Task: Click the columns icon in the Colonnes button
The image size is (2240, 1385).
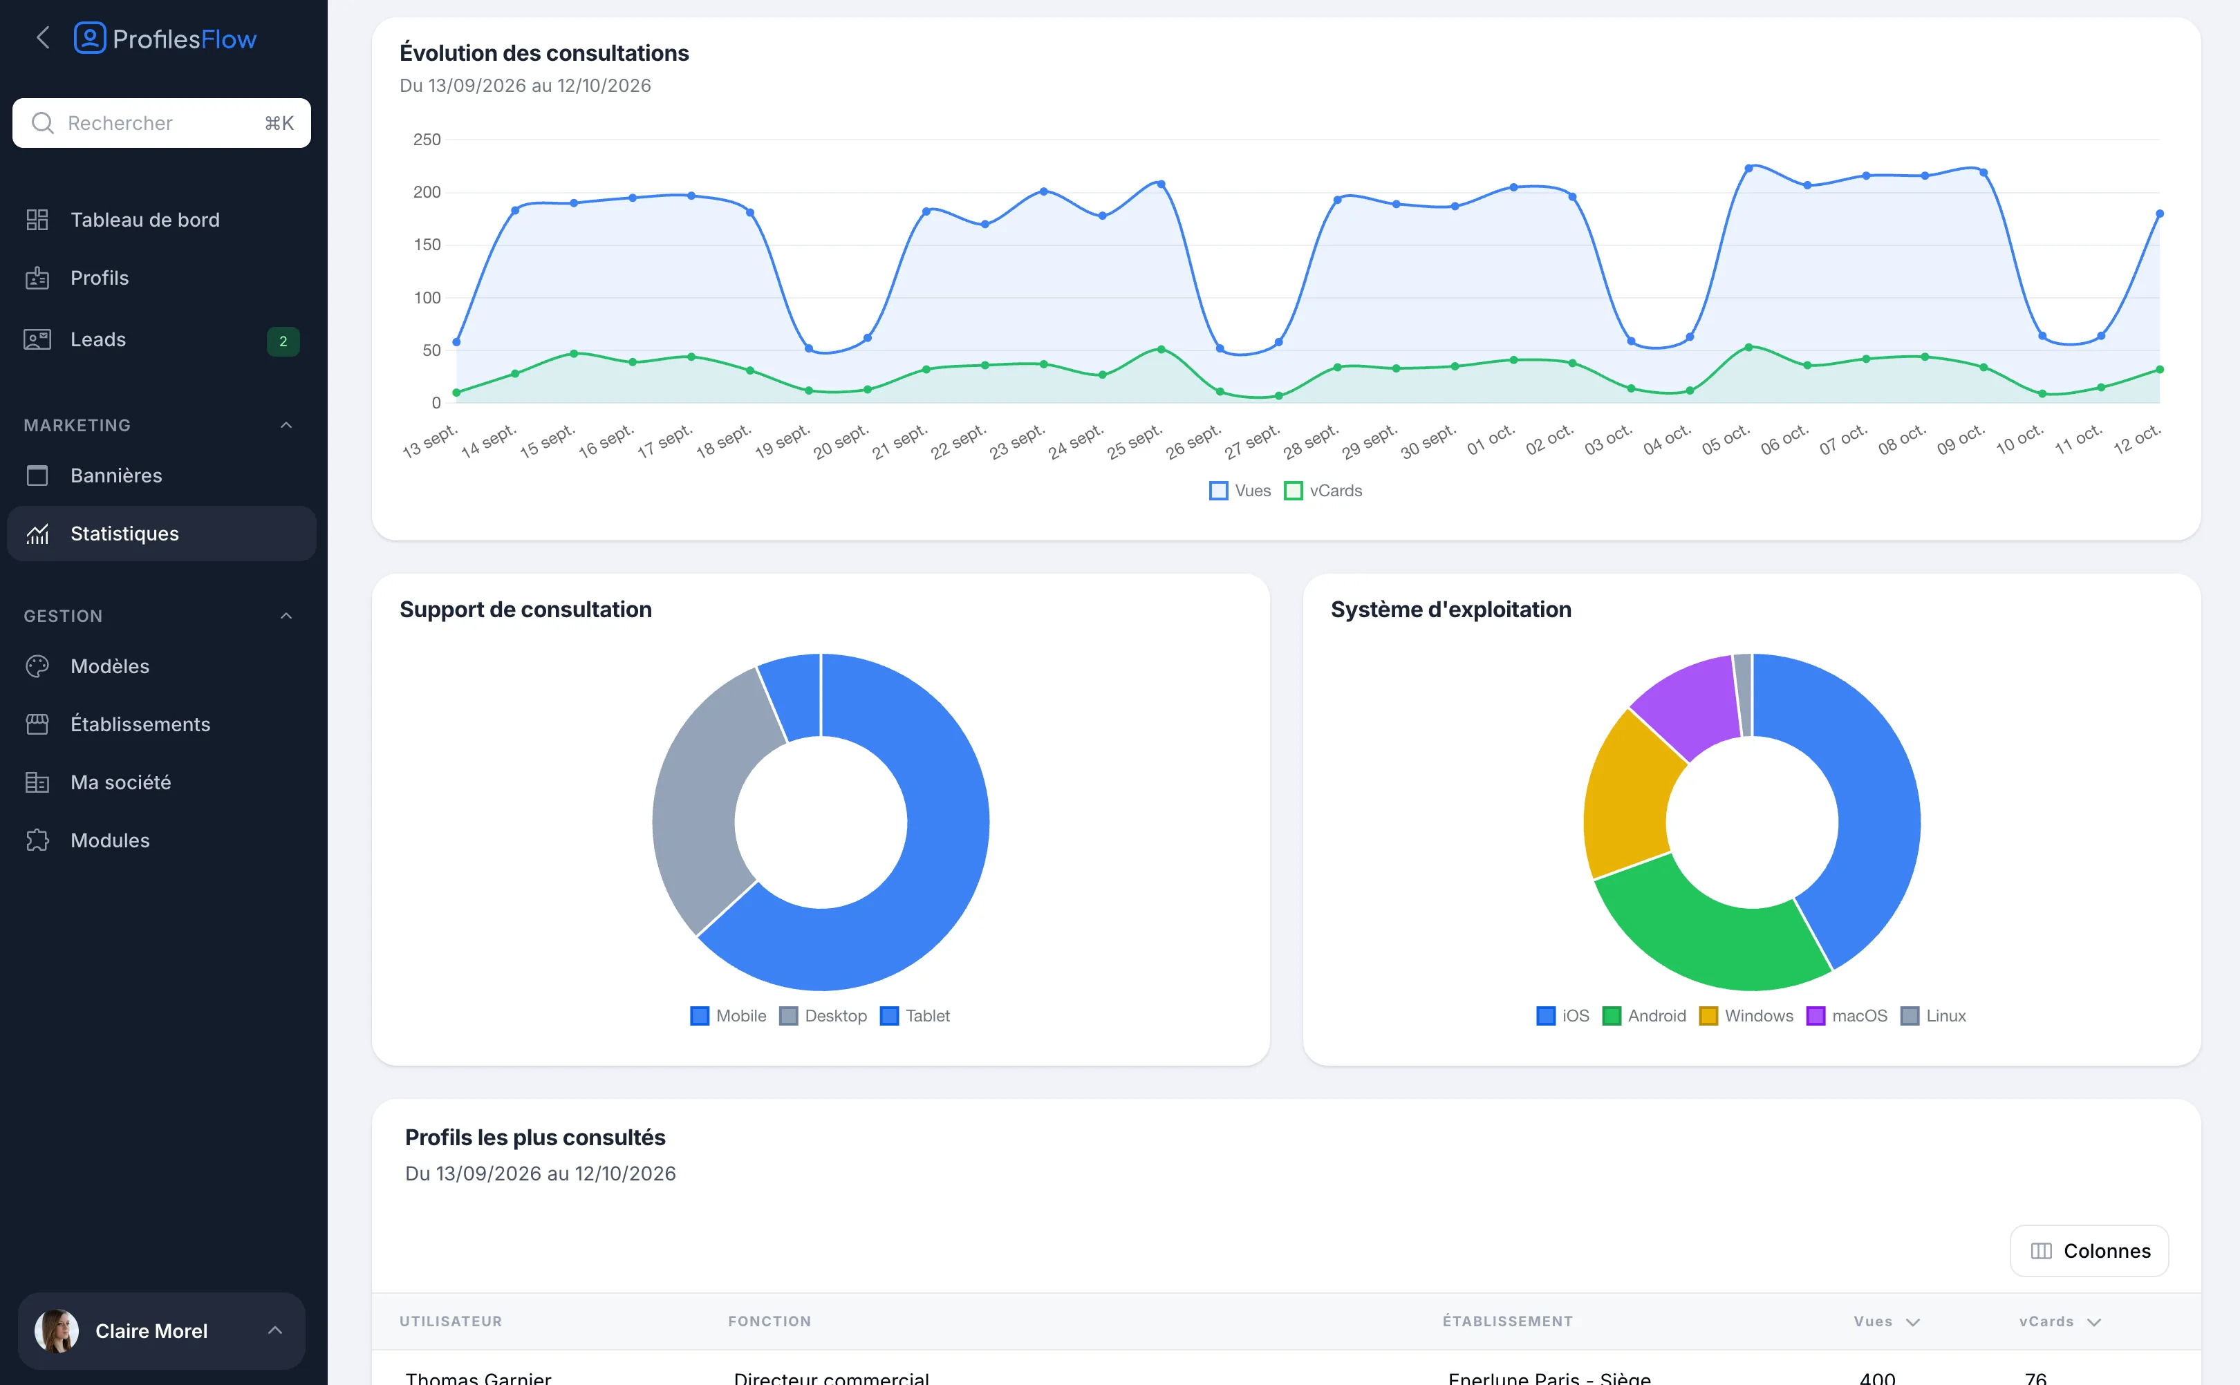Action: [2041, 1251]
